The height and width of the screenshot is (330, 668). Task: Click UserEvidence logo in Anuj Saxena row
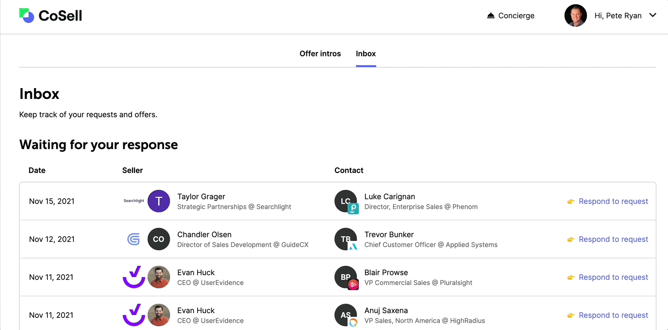[134, 315]
